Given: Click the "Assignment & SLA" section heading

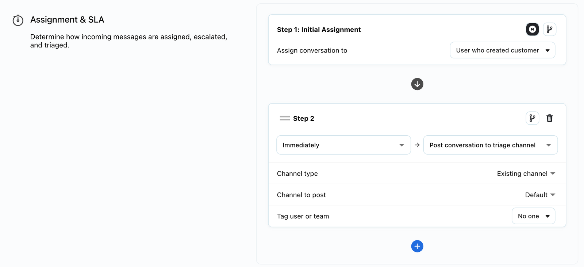Looking at the screenshot, I should (67, 20).
